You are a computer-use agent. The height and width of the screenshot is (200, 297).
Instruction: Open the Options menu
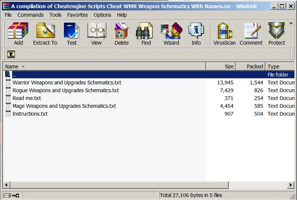pyautogui.click(x=102, y=15)
